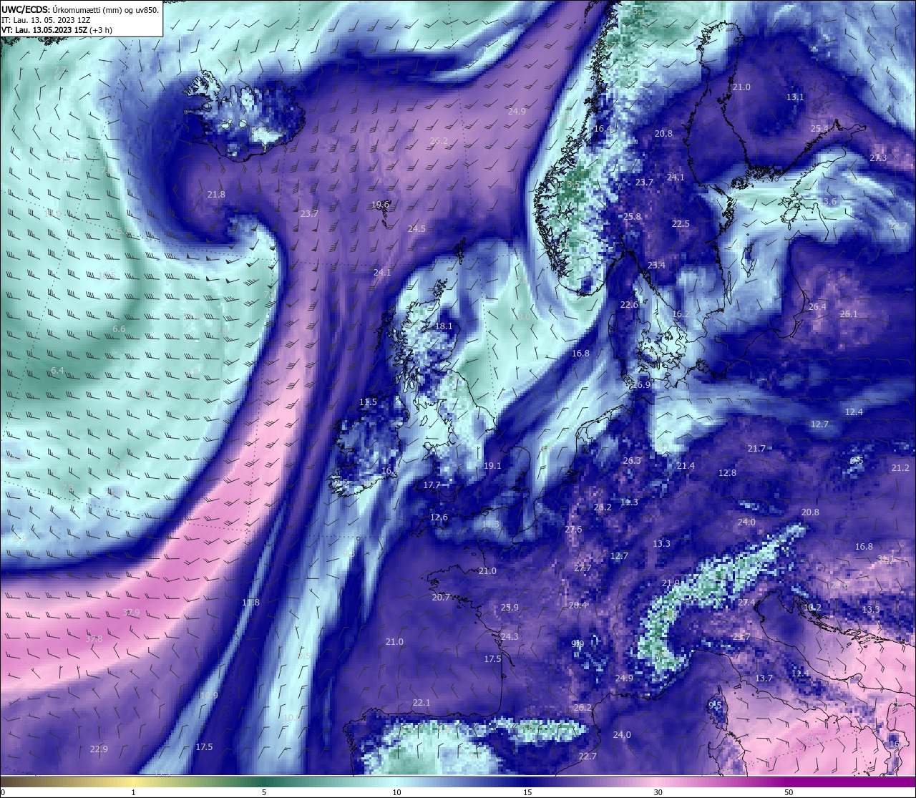Click the 24.5 value label

click(416, 229)
